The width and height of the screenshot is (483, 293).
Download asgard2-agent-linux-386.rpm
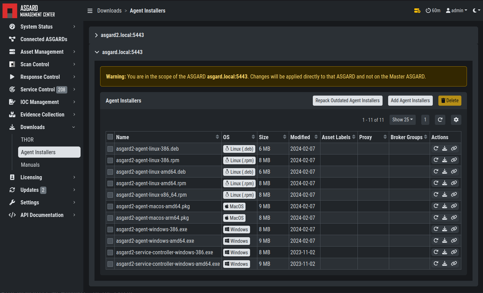pyautogui.click(x=445, y=160)
